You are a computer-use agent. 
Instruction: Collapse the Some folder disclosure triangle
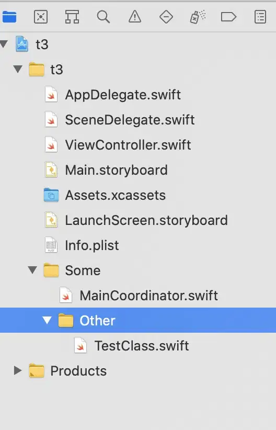click(32, 270)
